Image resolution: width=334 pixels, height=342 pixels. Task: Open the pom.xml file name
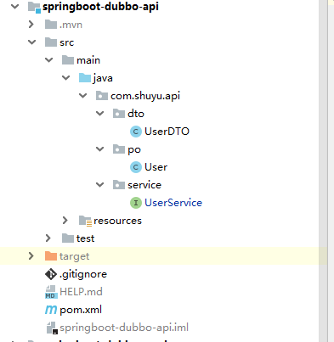[81, 310]
